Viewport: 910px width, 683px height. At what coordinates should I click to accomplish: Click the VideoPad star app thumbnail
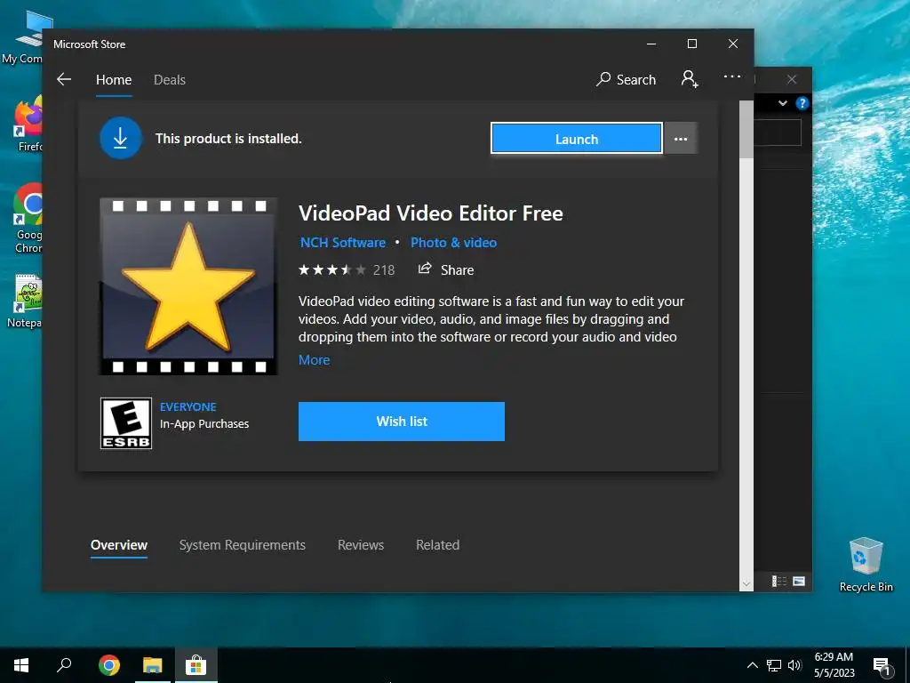[188, 286]
